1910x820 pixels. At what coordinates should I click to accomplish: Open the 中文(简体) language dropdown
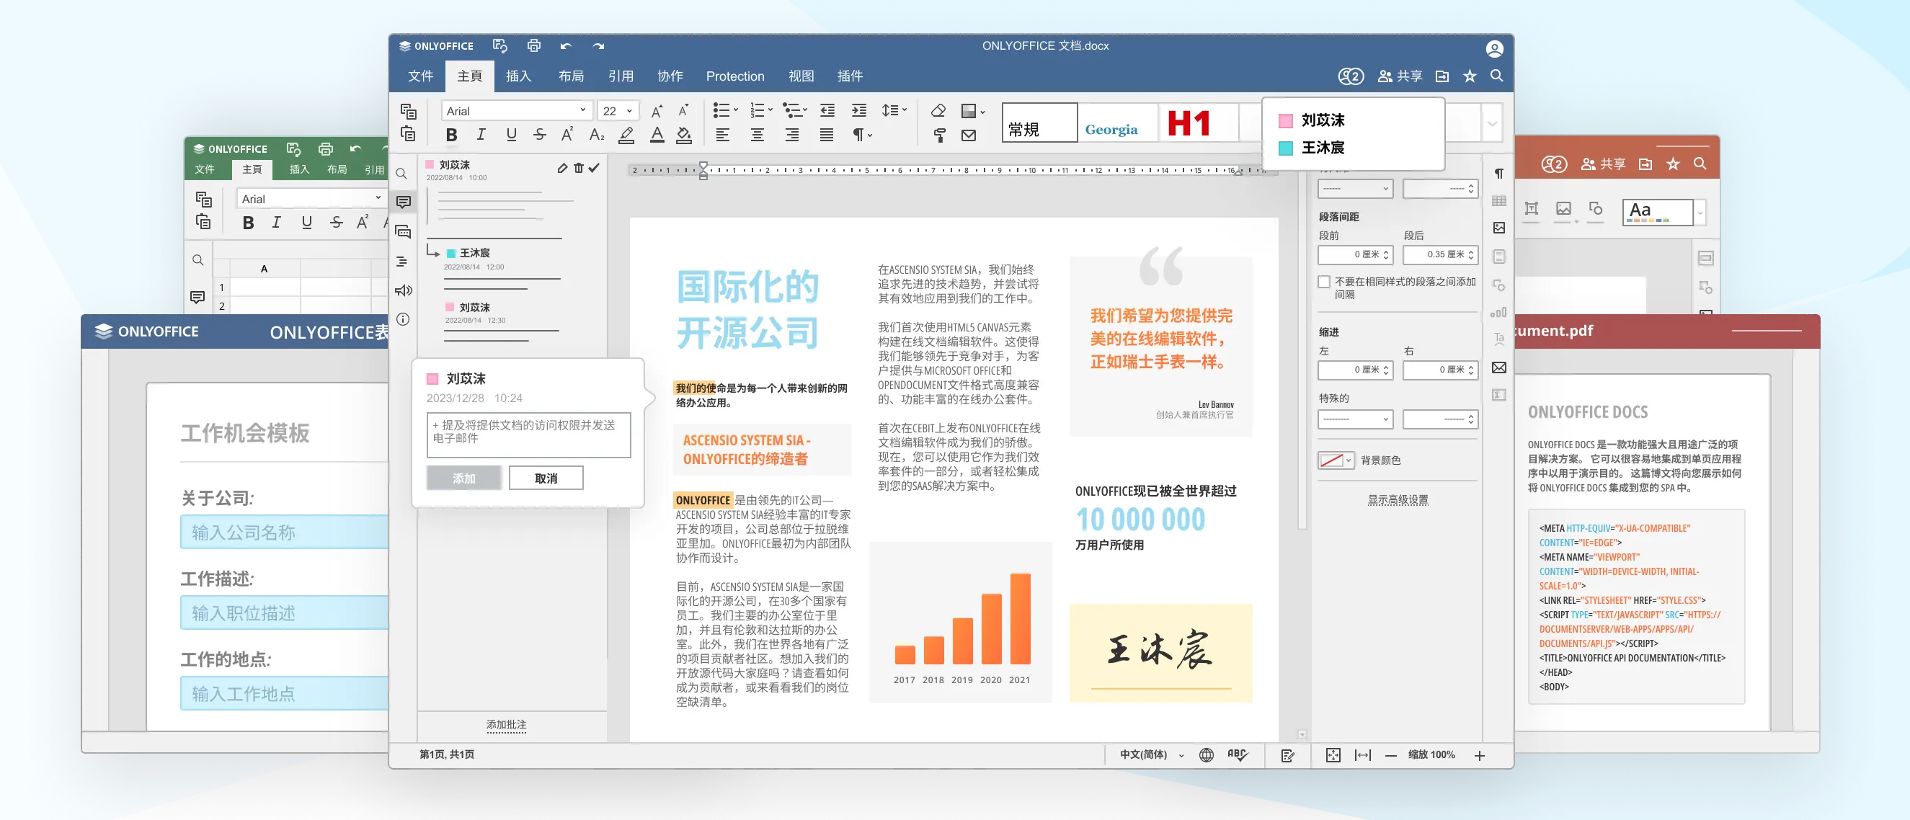(x=1152, y=754)
